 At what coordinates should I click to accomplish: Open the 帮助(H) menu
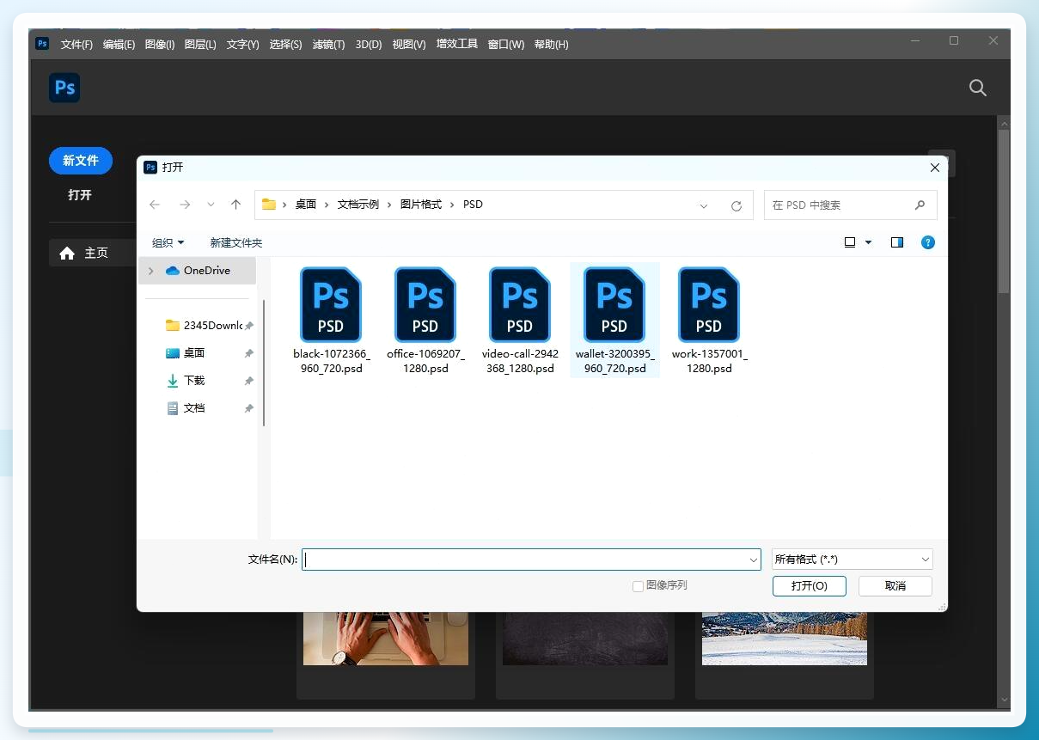click(x=551, y=44)
